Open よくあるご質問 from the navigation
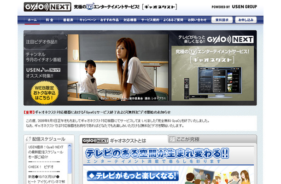The height and width of the screenshot is (184, 281). coord(173,20)
